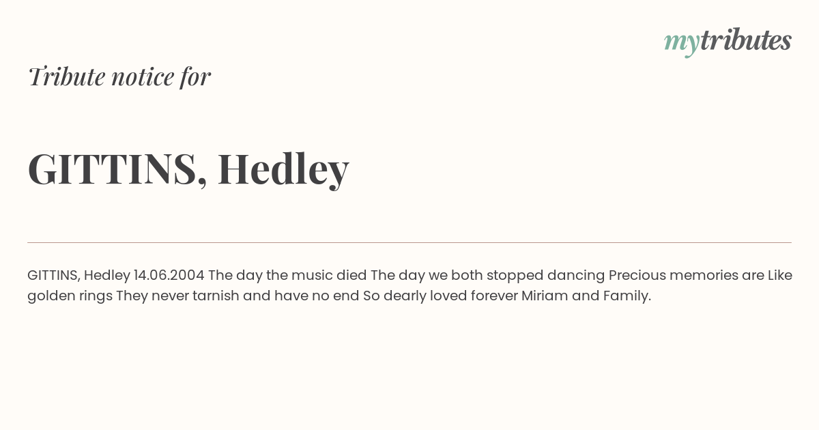Click the large "GITTINS, Hedley" title
Viewport: 819px width, 430px height.
tap(188, 169)
